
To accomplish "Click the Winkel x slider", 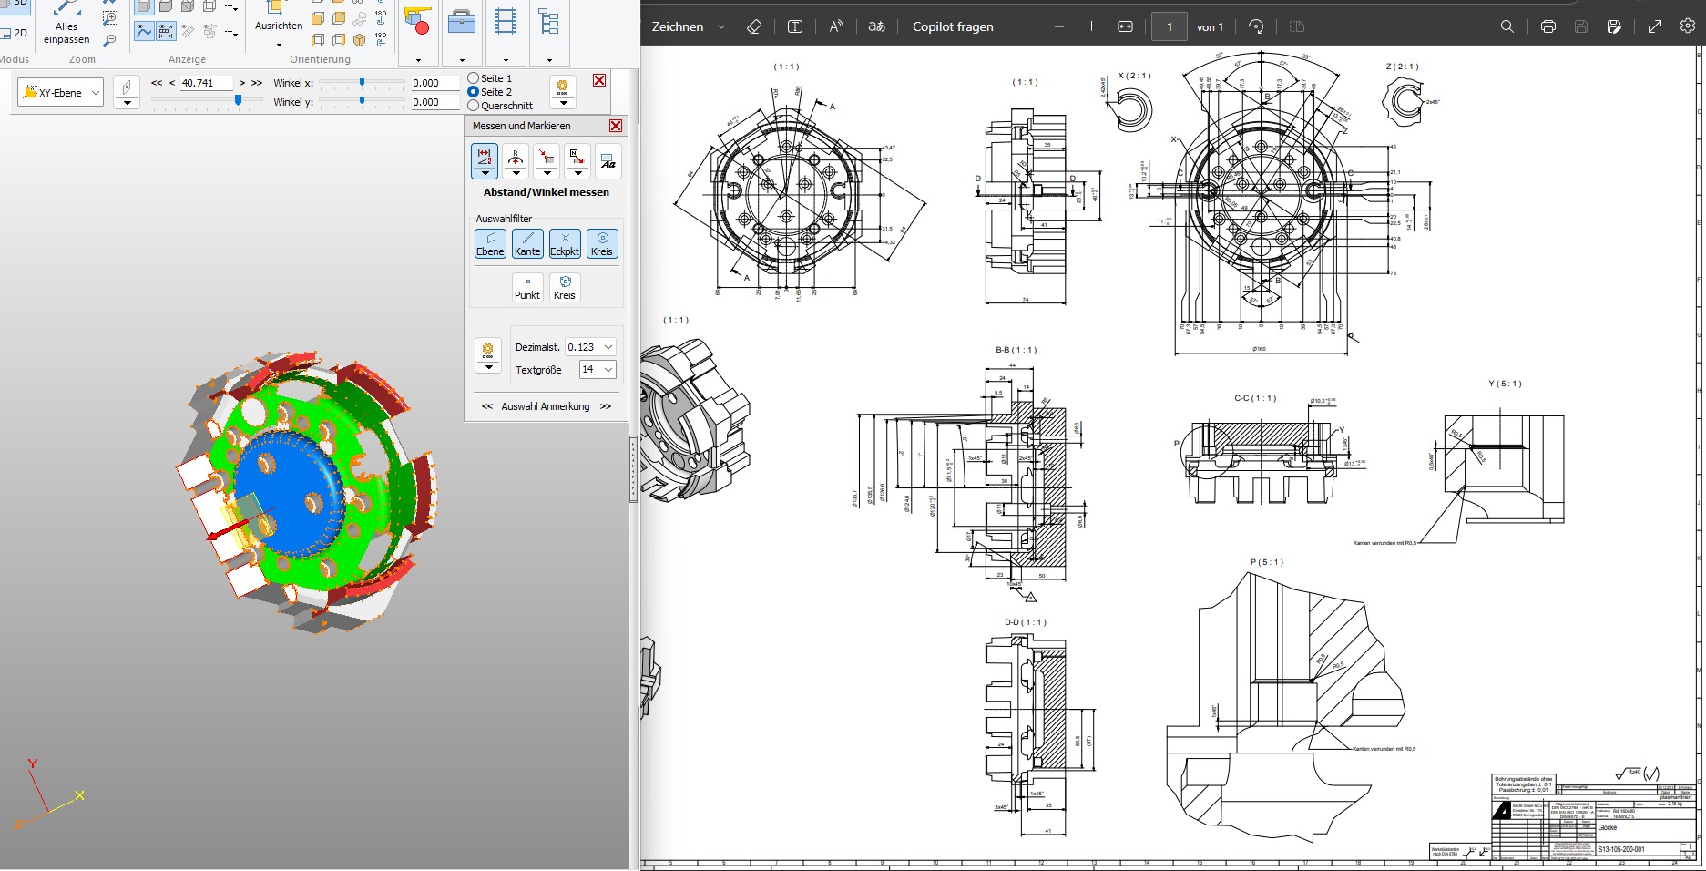I will tap(363, 83).
